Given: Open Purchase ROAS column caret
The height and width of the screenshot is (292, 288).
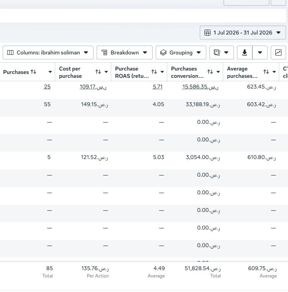Looking at the screenshot, I should point(162,72).
